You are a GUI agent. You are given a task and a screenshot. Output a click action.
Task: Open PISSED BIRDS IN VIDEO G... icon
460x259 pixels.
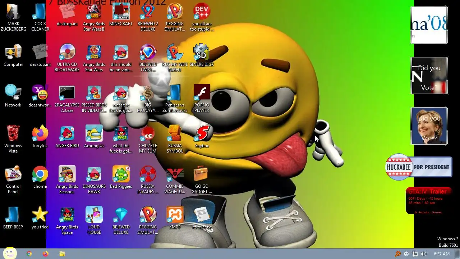(94, 99)
